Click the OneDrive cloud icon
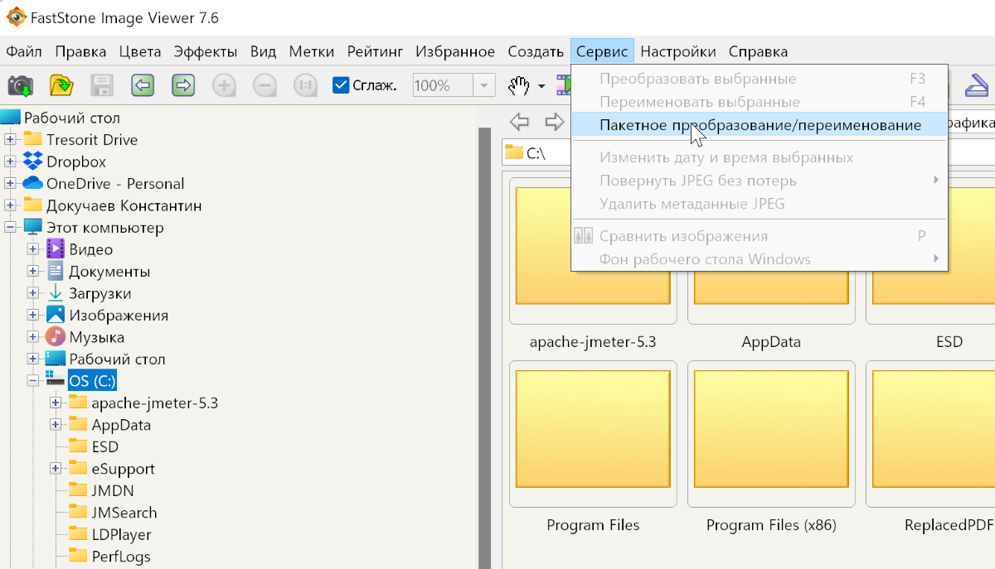Screen dimensions: 995x569 point(33,183)
